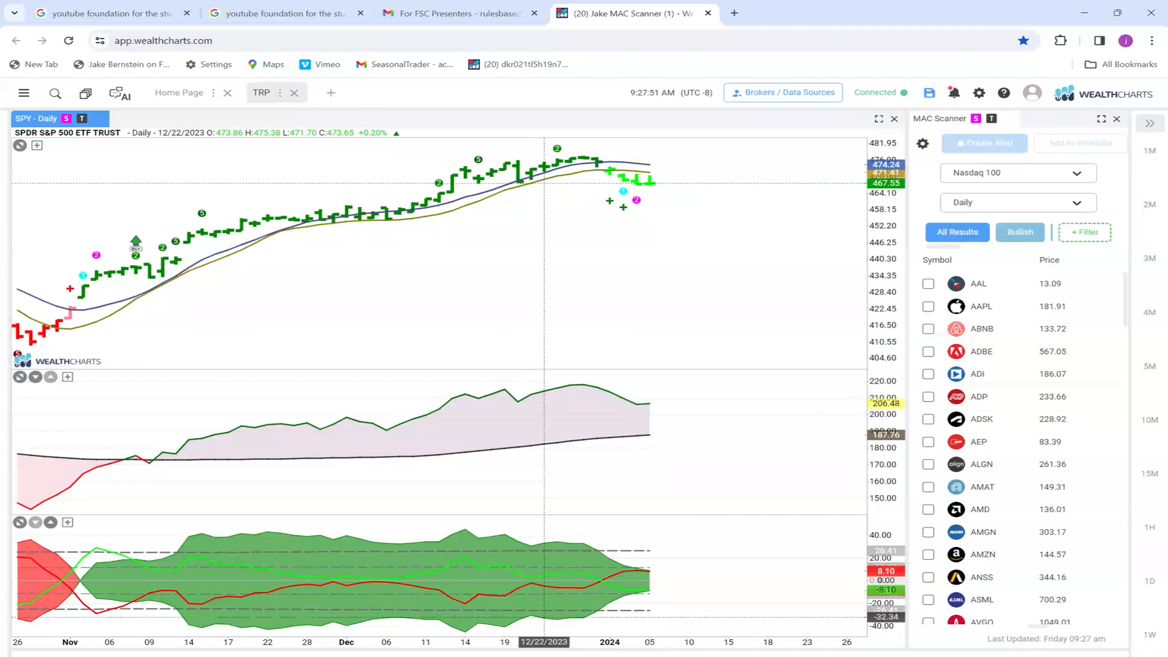Switch to Home Page workspace tab
This screenshot has width=1168, height=657.
pyautogui.click(x=179, y=92)
